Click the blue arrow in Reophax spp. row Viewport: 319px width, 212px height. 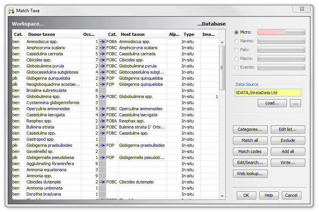(102, 121)
